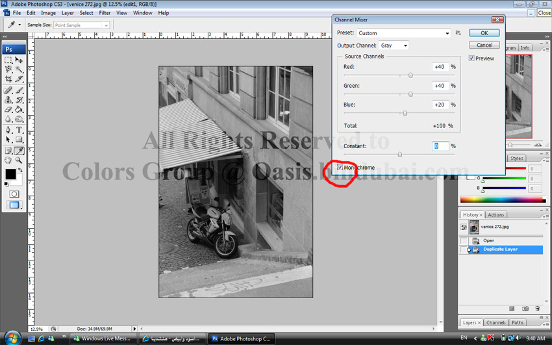
Task: Open the status bar info arrow menu
Action: pyautogui.click(x=134, y=329)
